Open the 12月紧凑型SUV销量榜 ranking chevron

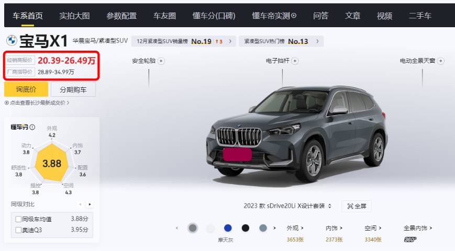[230, 41]
